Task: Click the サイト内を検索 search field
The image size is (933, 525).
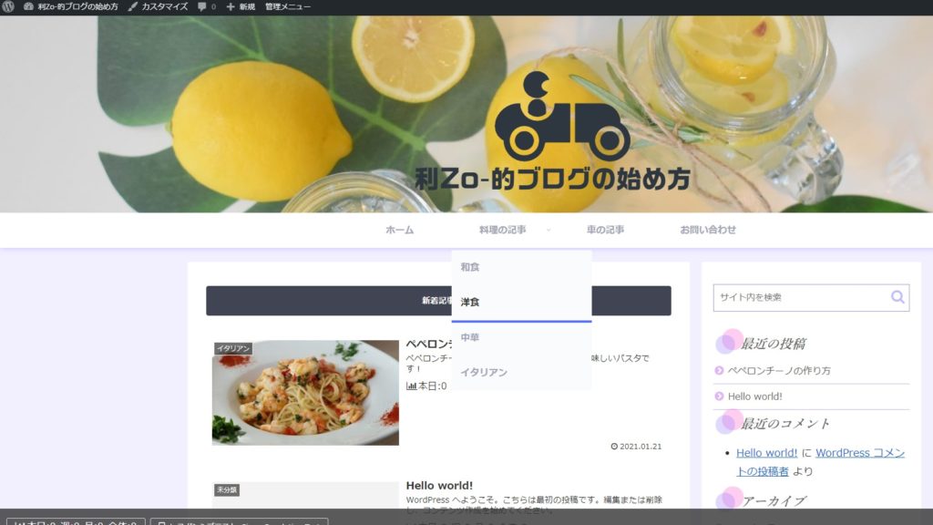Action: (x=800, y=297)
